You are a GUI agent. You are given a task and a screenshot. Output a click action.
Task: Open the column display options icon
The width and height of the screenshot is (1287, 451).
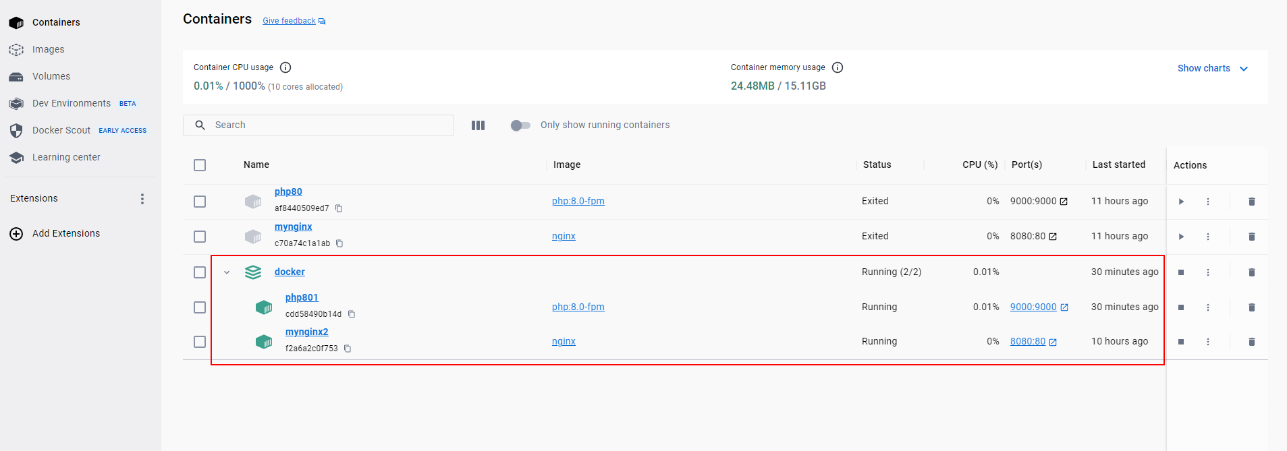coord(478,125)
